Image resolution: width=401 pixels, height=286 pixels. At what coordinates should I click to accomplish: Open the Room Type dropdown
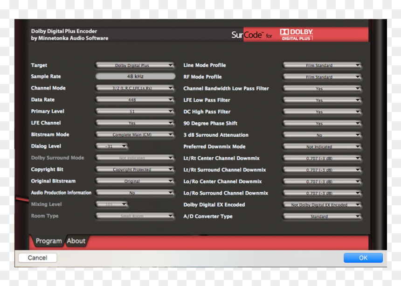coord(135,216)
